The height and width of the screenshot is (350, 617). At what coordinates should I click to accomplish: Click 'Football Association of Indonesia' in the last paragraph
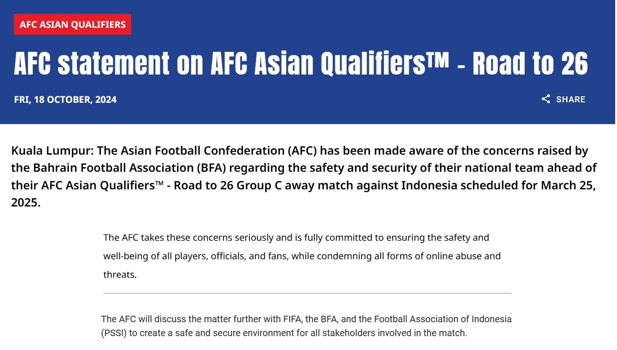tap(443, 319)
